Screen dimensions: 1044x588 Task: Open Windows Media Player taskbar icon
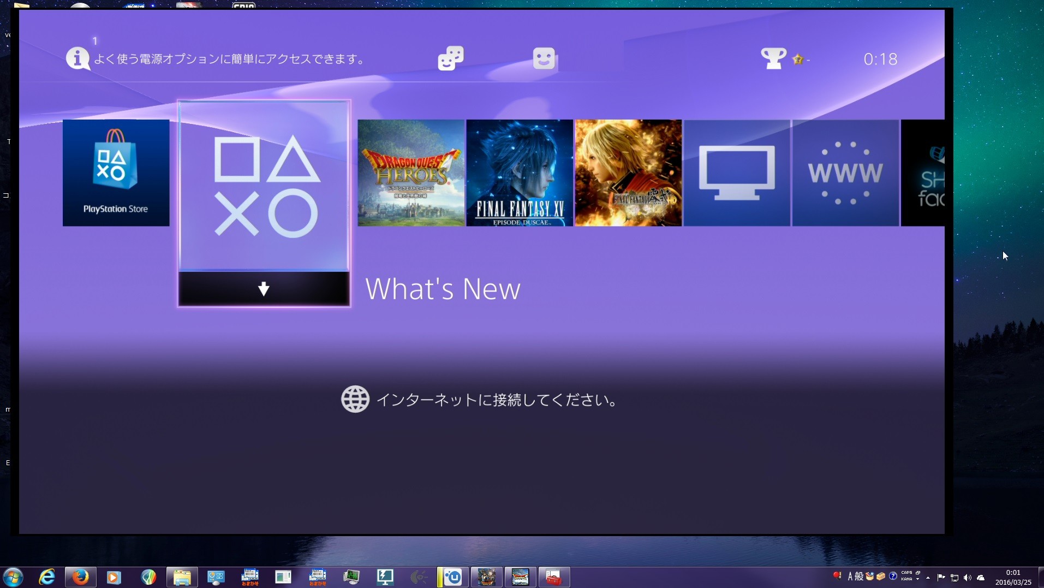pos(114,577)
